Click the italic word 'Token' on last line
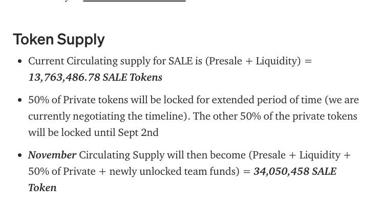 coord(43,188)
